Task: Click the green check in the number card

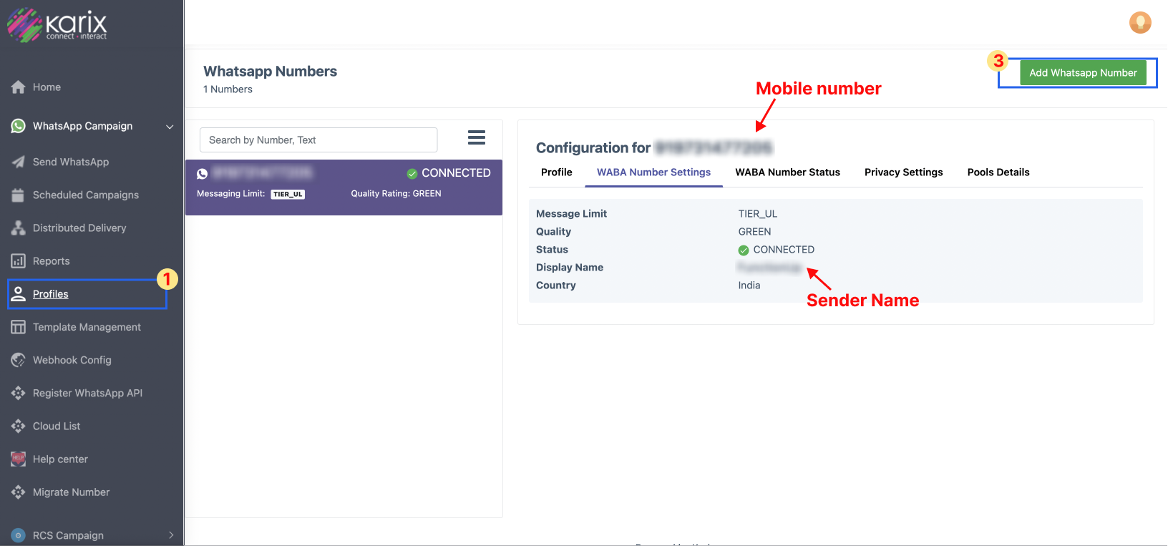Action: [x=412, y=173]
